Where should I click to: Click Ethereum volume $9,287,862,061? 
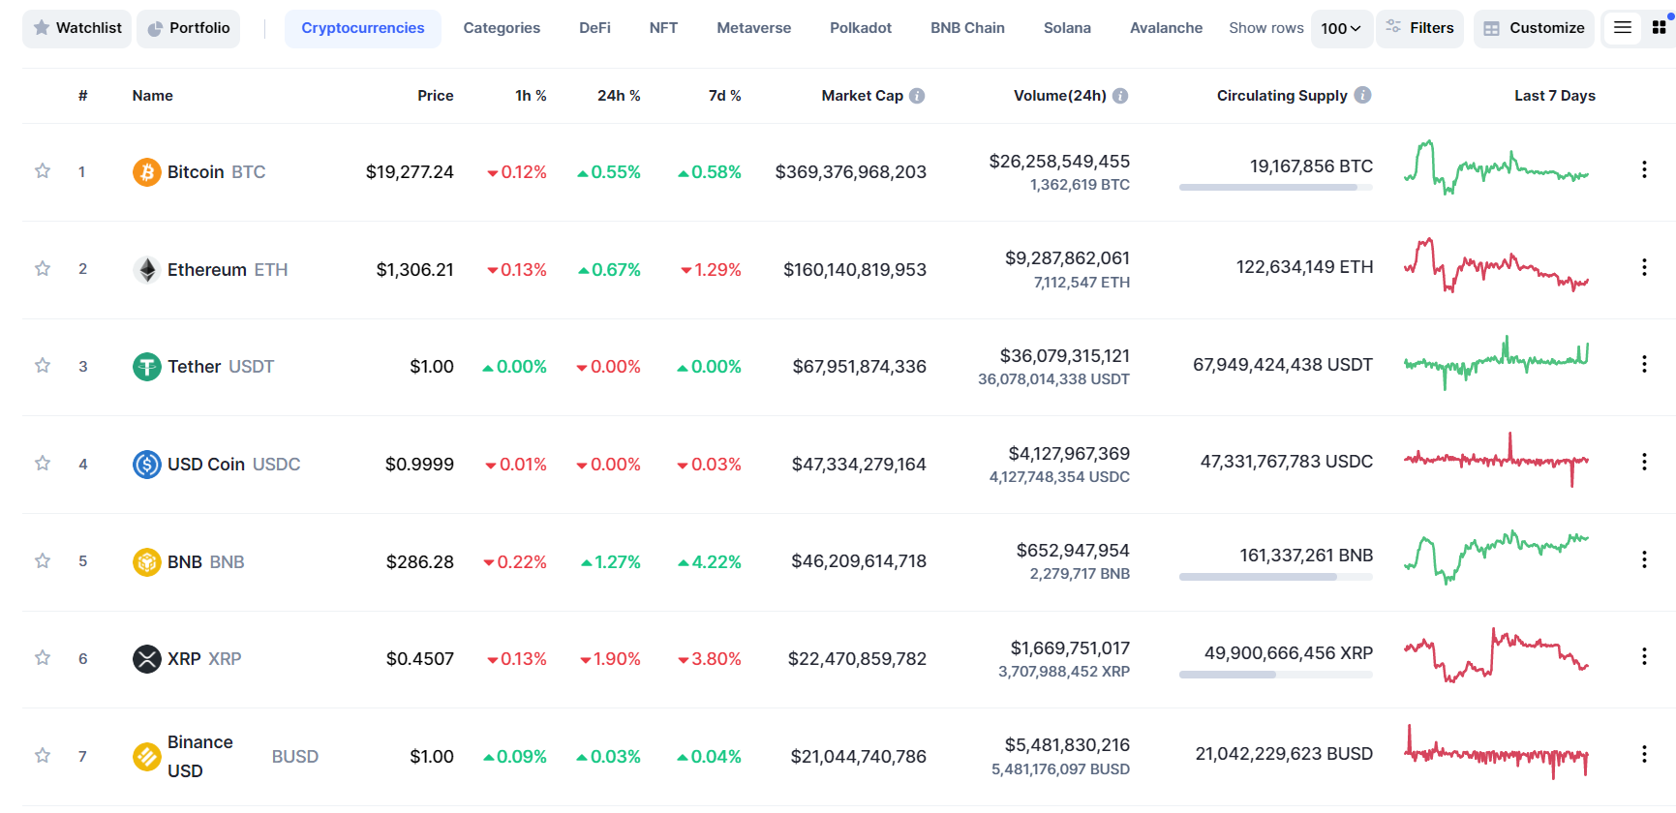point(1067,258)
